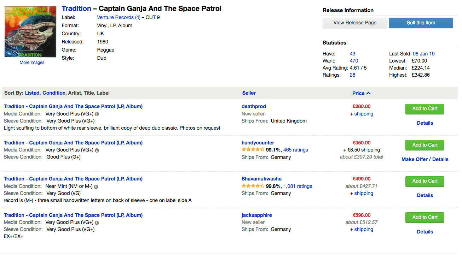Click info icon beside deathprod's media condition
Image resolution: width=462 pixels, height=255 pixels.
pos(97,114)
